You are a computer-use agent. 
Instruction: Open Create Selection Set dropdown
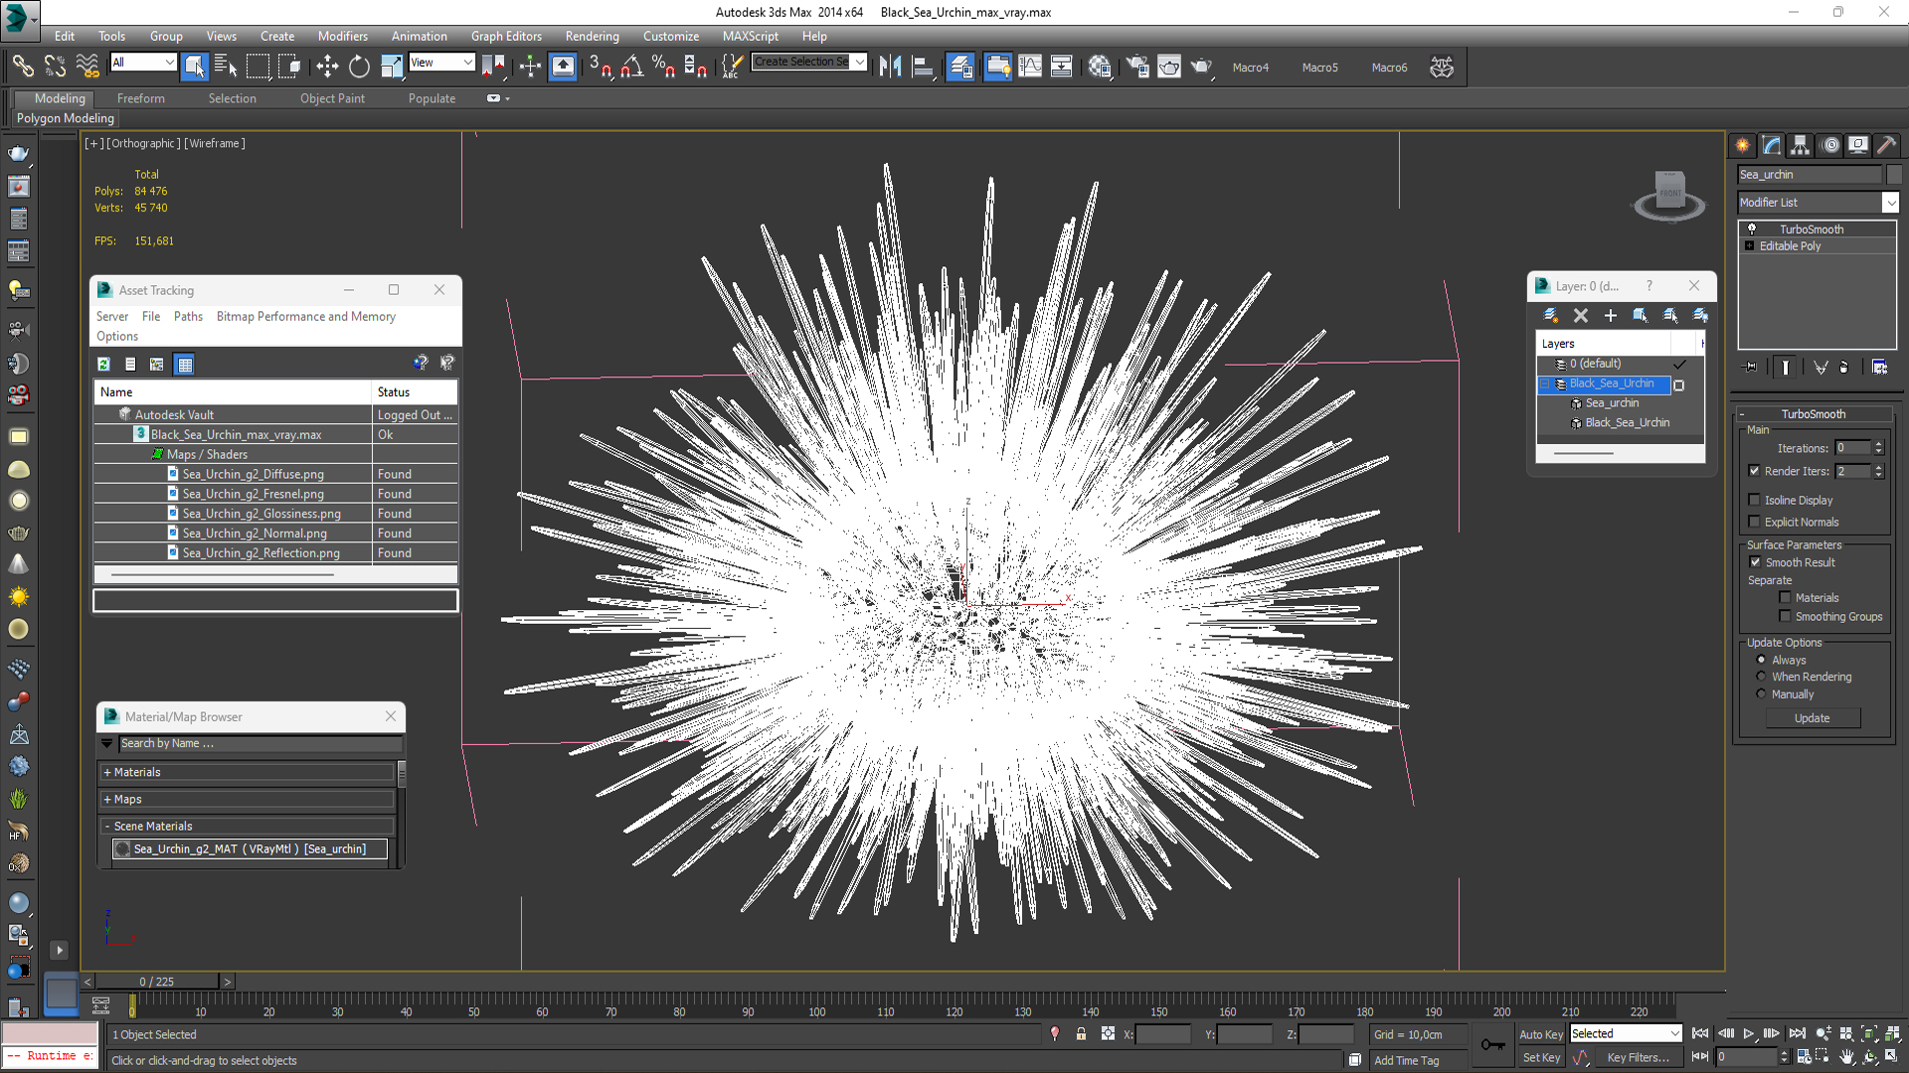click(809, 62)
